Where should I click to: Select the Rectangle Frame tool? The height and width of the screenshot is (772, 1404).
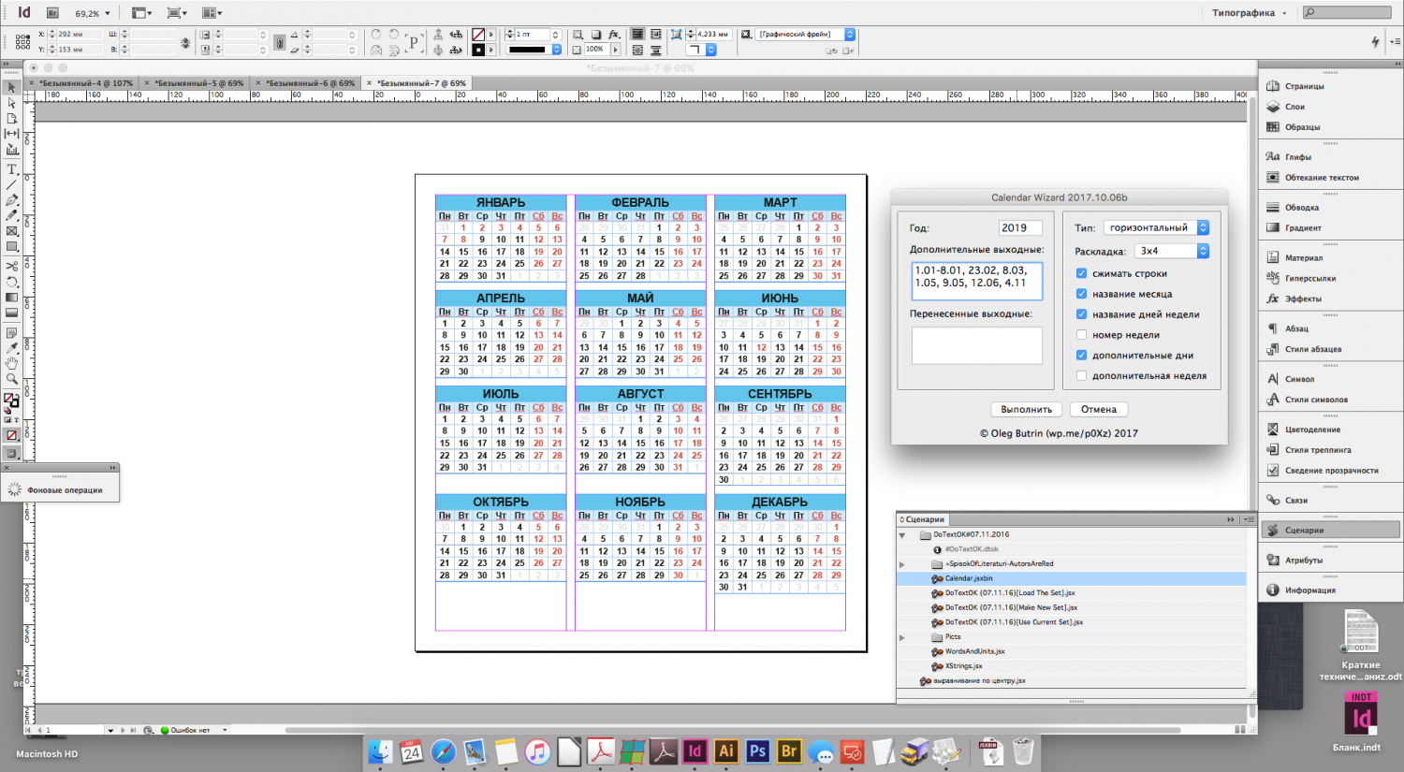pos(12,231)
